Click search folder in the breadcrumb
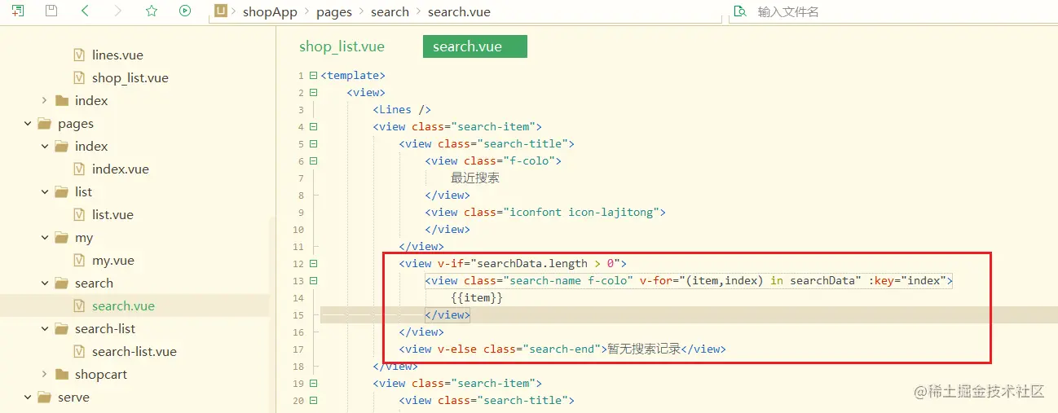The image size is (1058, 413). (x=390, y=12)
